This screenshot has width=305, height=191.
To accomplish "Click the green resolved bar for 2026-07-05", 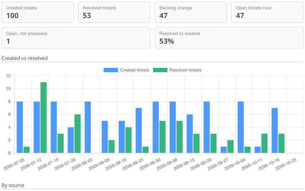I will [x=27, y=150].
